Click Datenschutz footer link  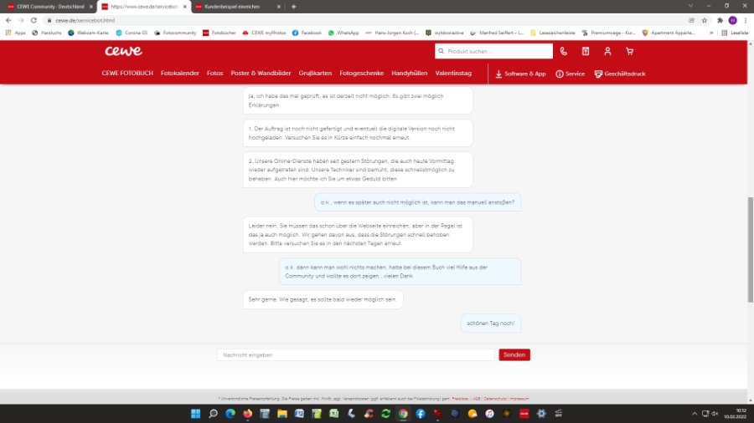pos(495,399)
